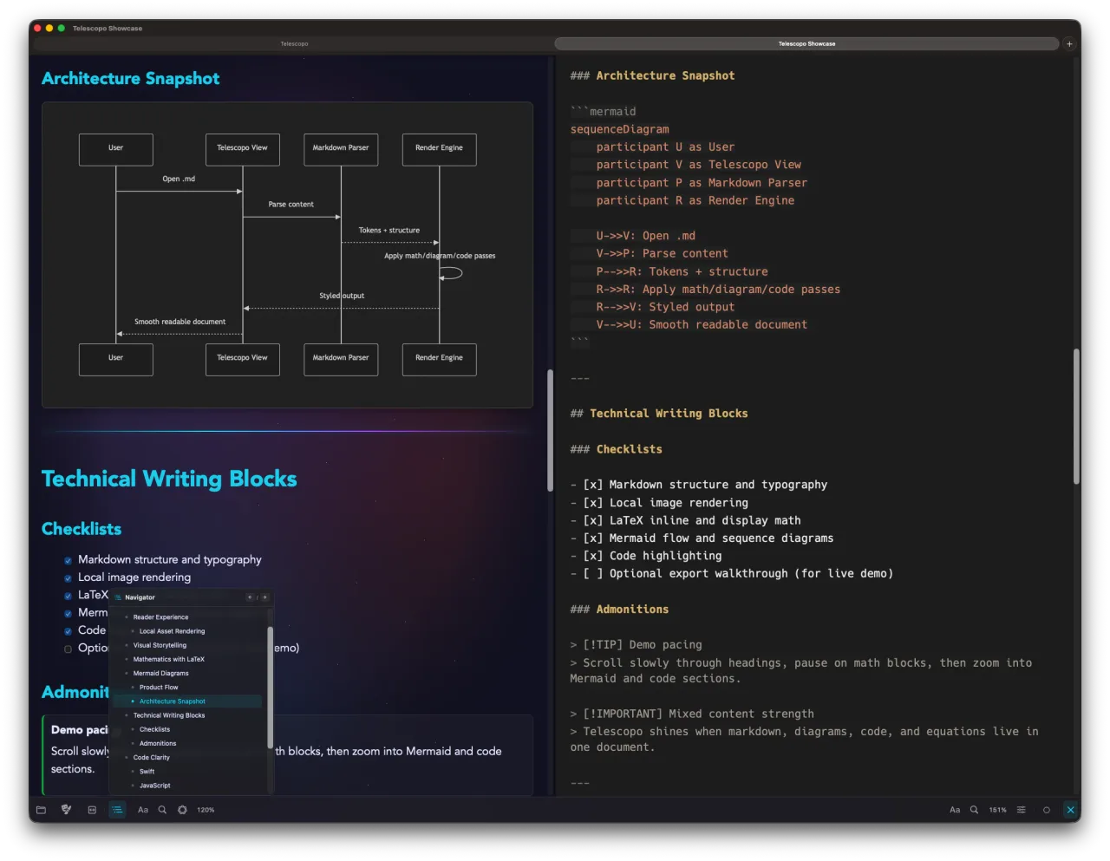Image resolution: width=1110 pixels, height=861 pixels.
Task: Toggle the Navigator outline icon in bottom toolbar
Action: [x=117, y=810]
